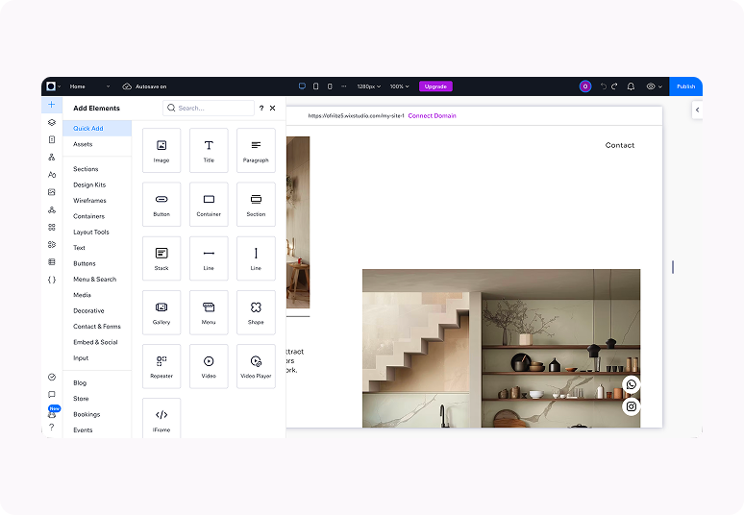Add a vertical Line element
The image size is (744, 515).
256,258
